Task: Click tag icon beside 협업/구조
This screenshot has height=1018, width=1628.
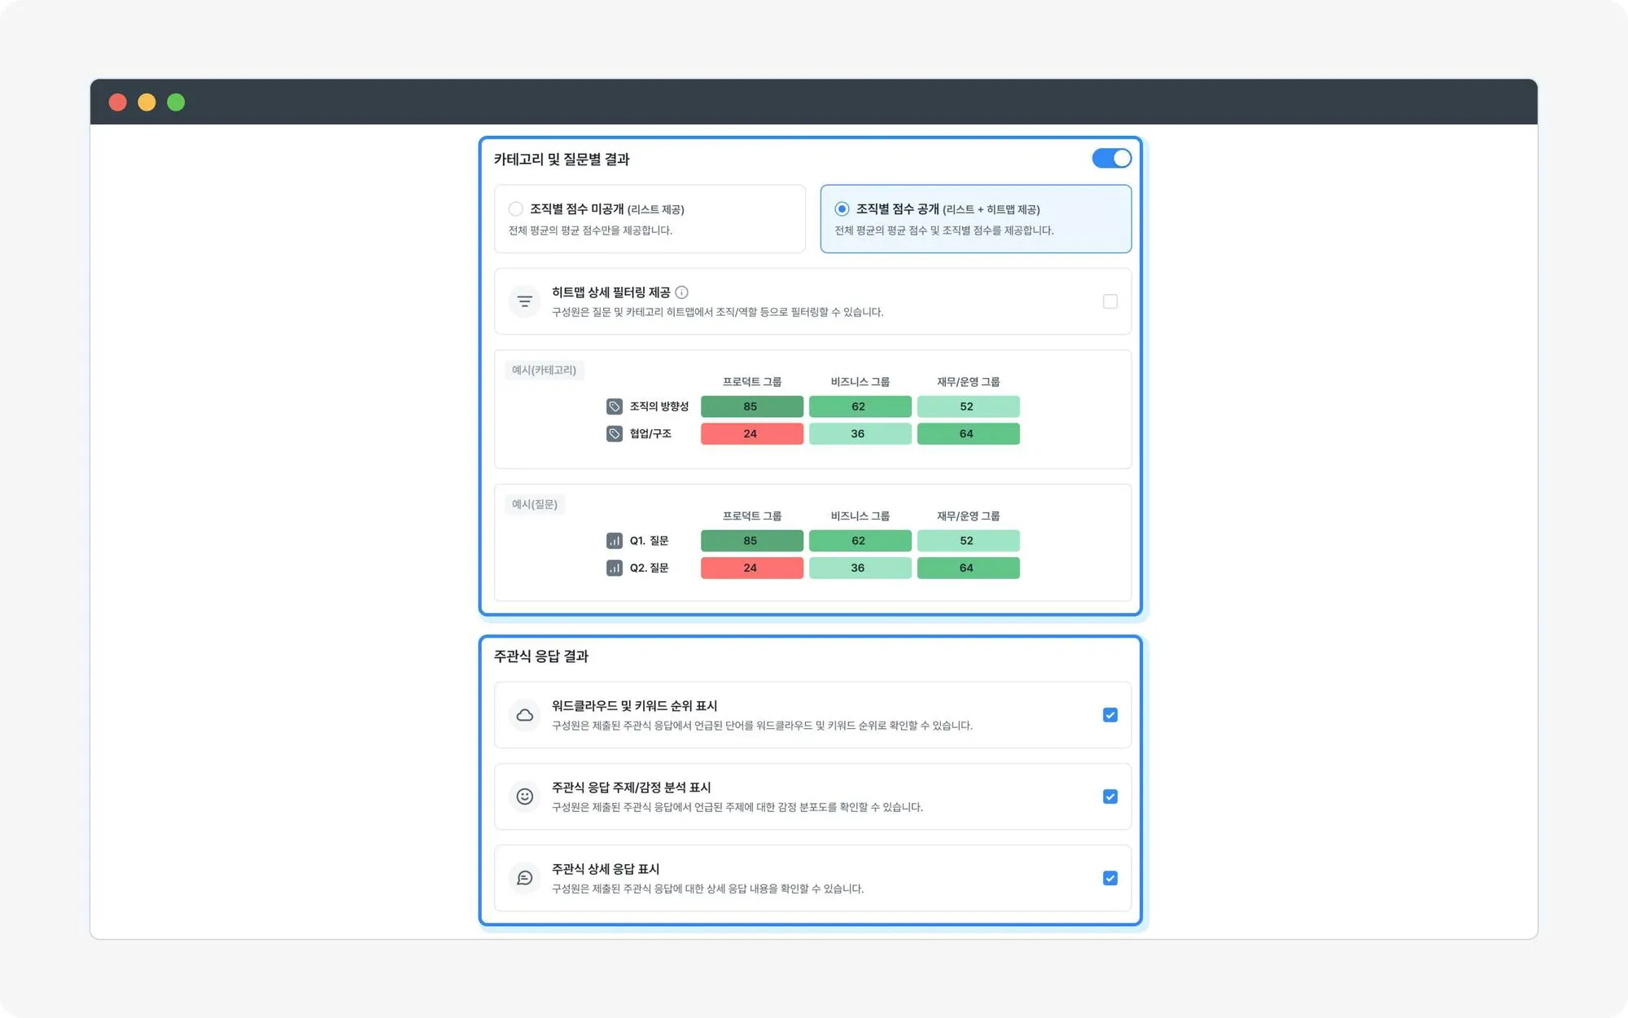Action: click(x=614, y=433)
